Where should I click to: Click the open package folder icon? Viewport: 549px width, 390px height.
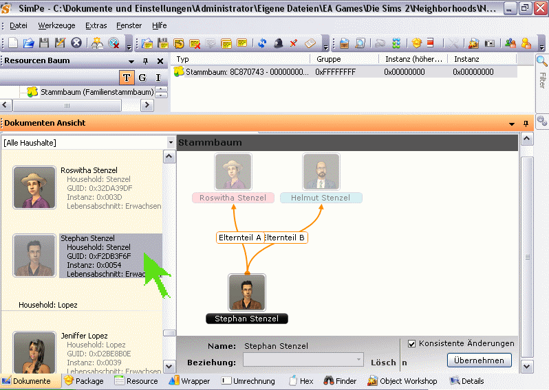click(28, 43)
